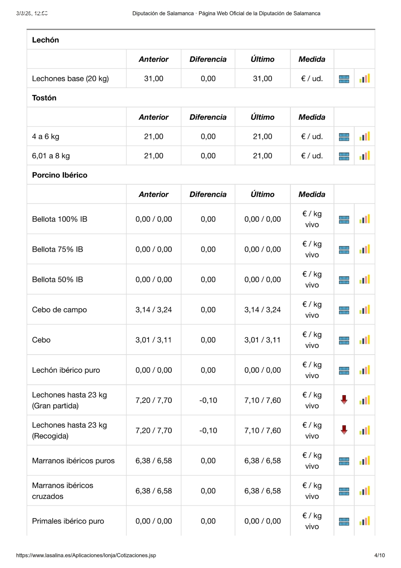This screenshot has height=568, width=401.
Task: Open the bar chart for Cebo de campo
Action: 364,310
